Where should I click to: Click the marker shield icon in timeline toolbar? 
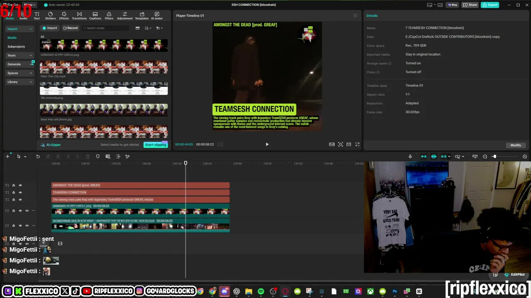click(97, 156)
